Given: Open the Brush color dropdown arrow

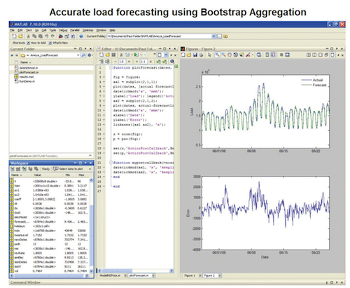Looking at the screenshot, I should coord(253,55).
